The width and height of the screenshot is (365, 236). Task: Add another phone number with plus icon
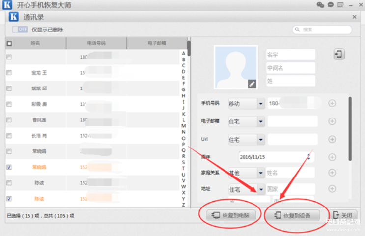[x=332, y=103]
